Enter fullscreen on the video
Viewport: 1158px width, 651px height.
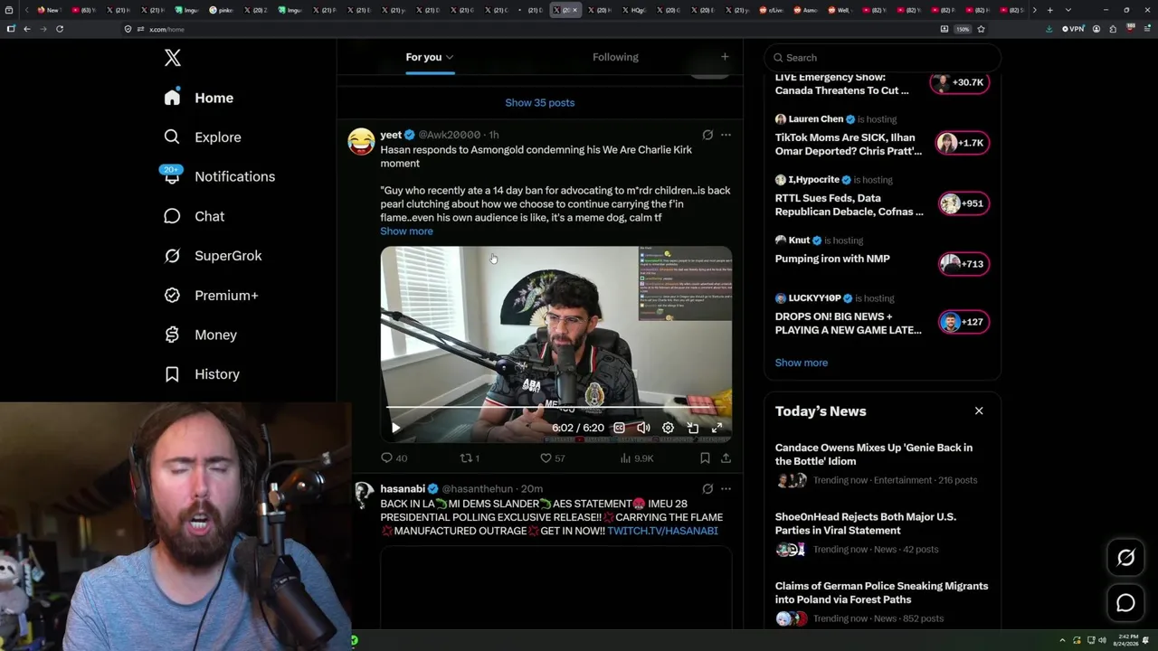(x=717, y=428)
